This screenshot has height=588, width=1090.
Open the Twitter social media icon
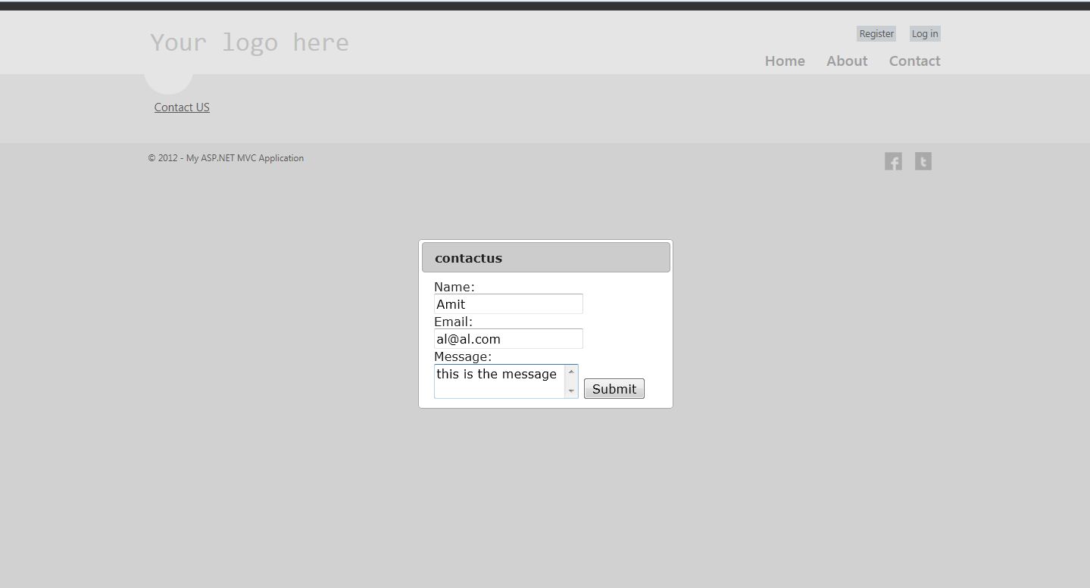pyautogui.click(x=923, y=160)
